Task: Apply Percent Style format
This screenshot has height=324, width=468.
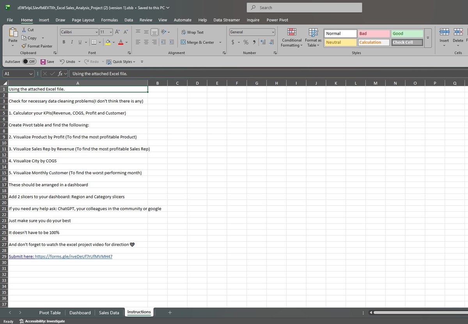Action: click(246, 42)
